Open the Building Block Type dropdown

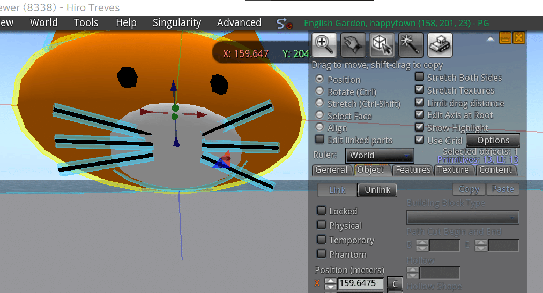click(463, 217)
